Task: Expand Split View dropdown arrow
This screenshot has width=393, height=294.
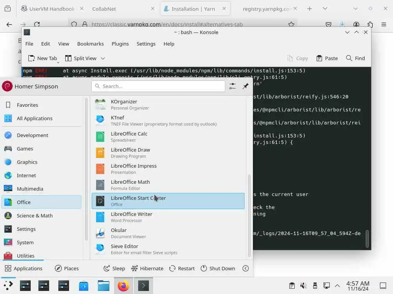Action: click(103, 58)
